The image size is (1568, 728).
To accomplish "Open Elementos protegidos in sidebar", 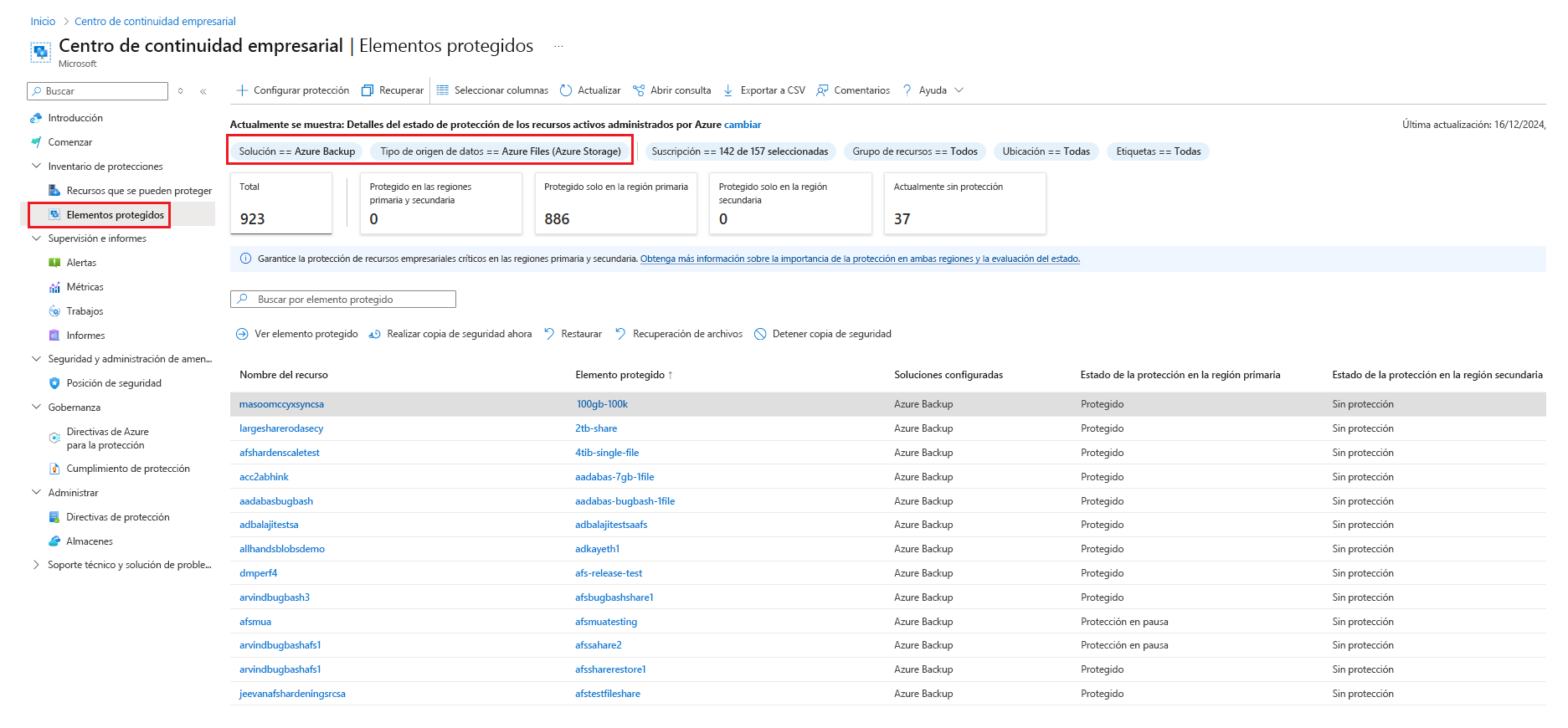I will [116, 215].
